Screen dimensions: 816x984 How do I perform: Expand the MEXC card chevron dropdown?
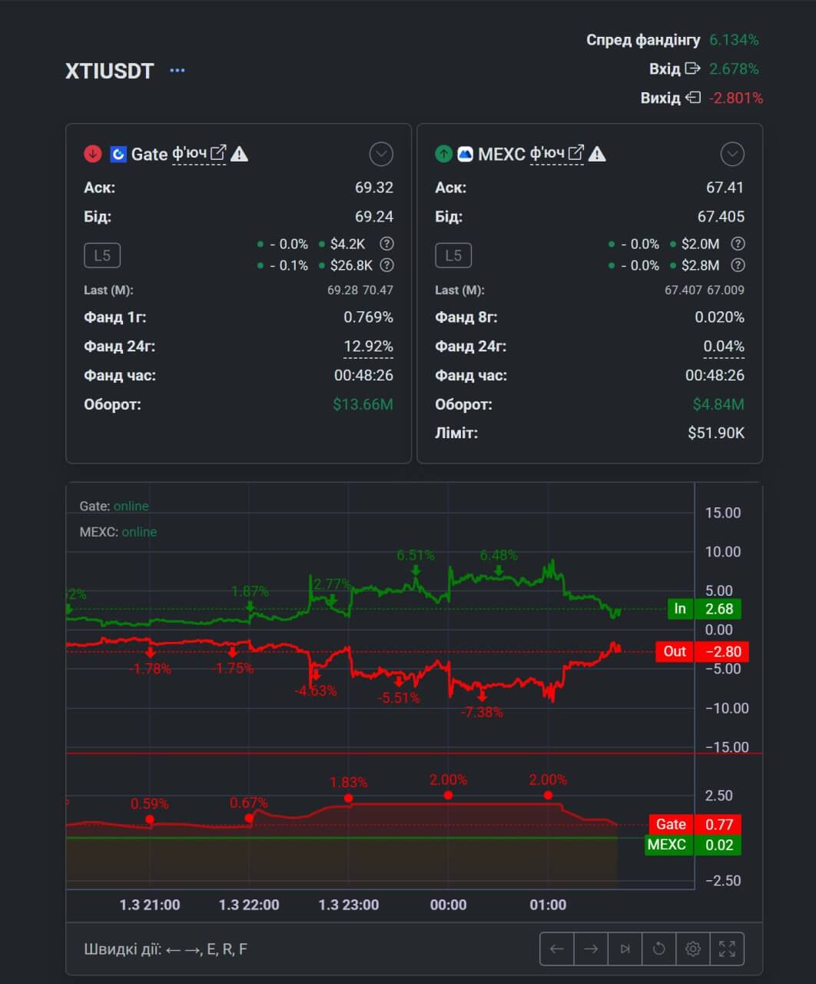click(x=731, y=155)
